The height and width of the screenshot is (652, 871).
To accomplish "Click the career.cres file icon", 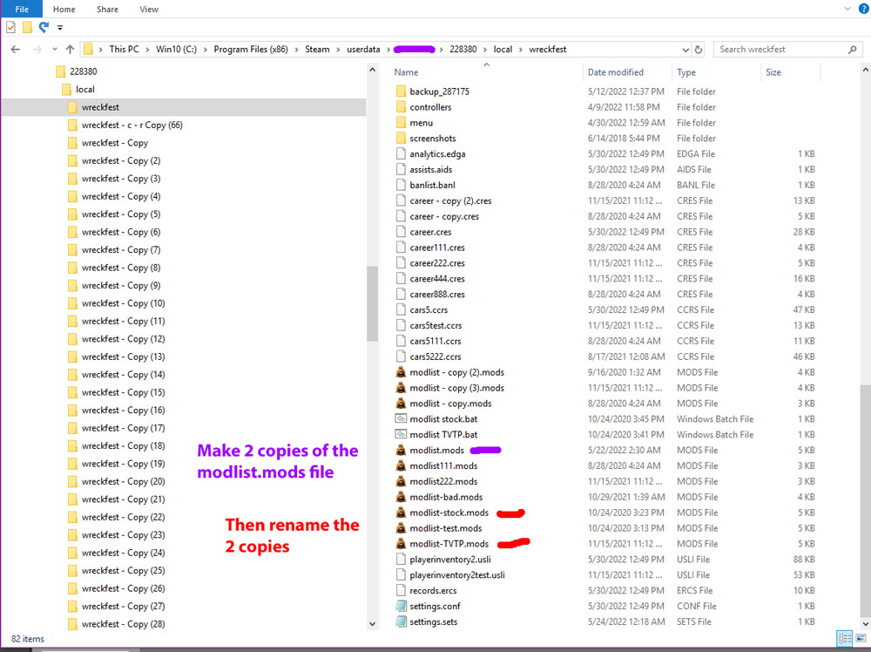I will coord(401,231).
